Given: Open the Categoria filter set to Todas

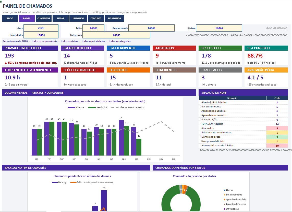Looking at the screenshot, I should (x=116, y=35).
